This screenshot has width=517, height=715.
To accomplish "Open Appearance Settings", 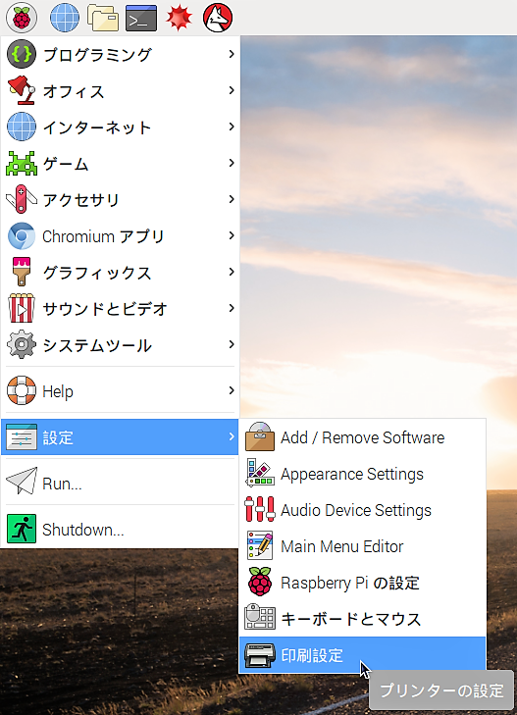I will click(x=362, y=474).
